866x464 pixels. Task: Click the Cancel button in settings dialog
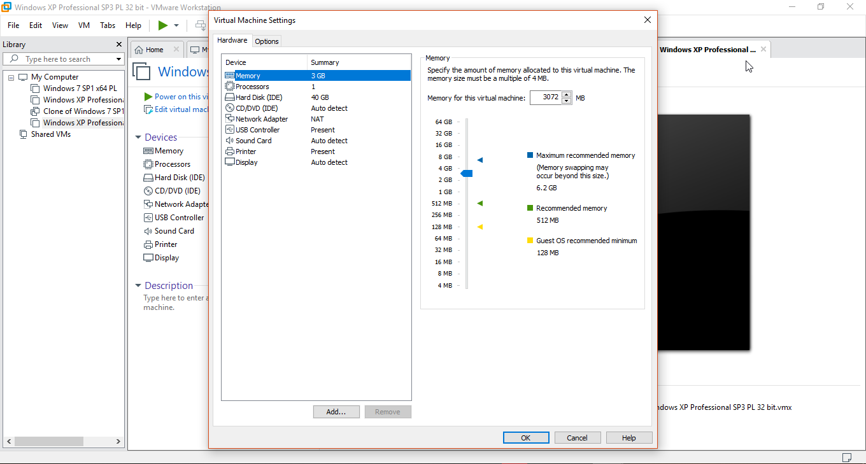[x=578, y=438]
